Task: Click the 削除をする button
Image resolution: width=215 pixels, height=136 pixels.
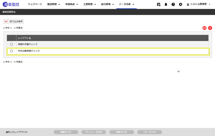Action: point(122,132)
